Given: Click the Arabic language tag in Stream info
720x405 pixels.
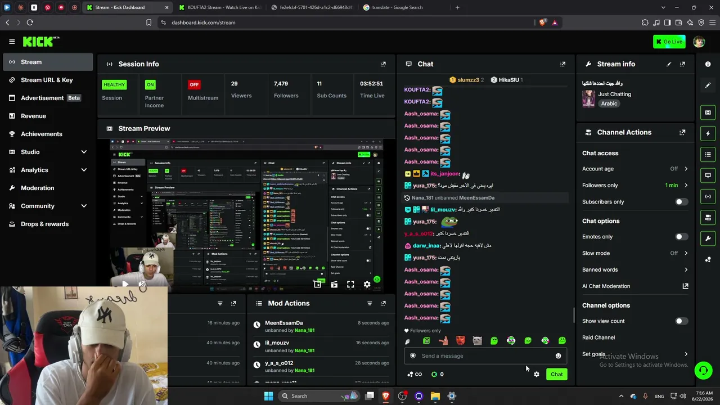Looking at the screenshot, I should pyautogui.click(x=609, y=104).
